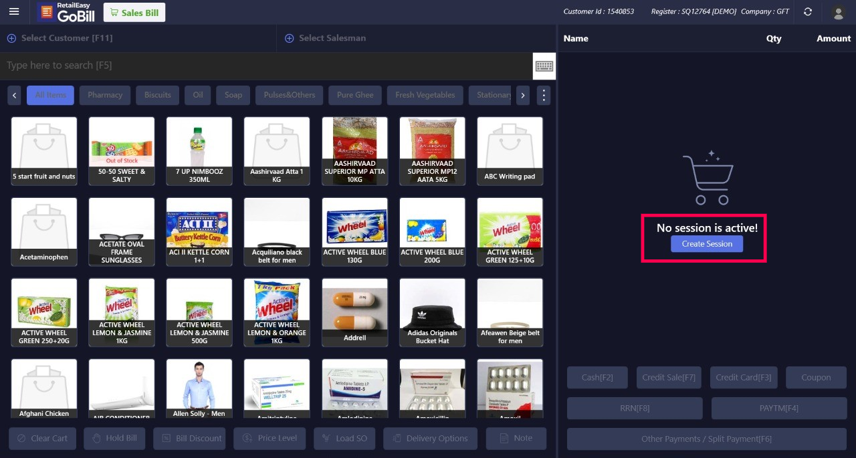Screen dimensions: 856x458
Task: Open category options three-dot menu
Action: [x=544, y=95]
